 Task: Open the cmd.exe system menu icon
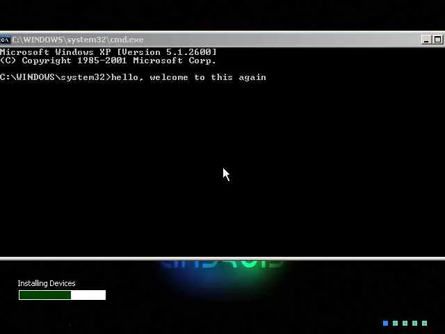5,40
